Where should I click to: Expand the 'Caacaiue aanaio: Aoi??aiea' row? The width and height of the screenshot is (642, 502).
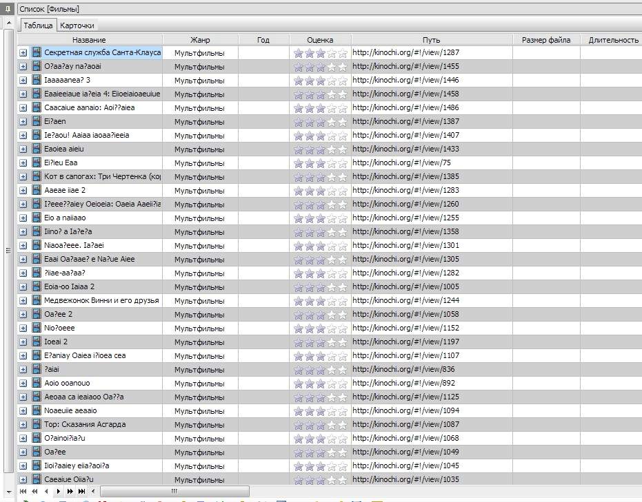pyautogui.click(x=23, y=108)
